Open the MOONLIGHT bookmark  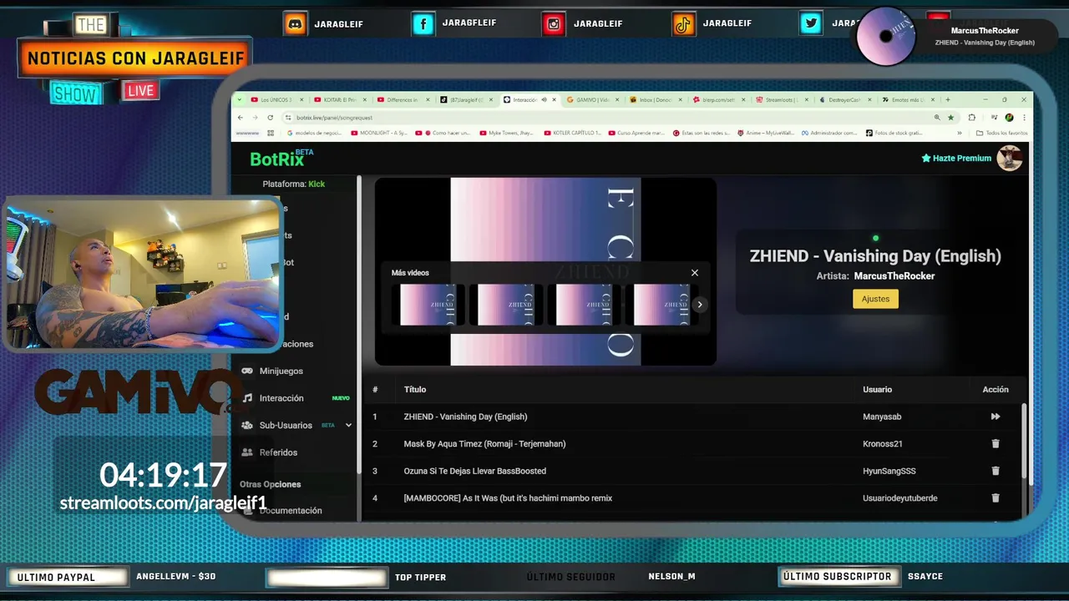pyautogui.click(x=379, y=133)
